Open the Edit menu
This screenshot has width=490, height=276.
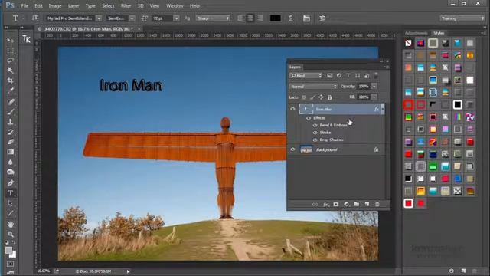[x=38, y=6]
